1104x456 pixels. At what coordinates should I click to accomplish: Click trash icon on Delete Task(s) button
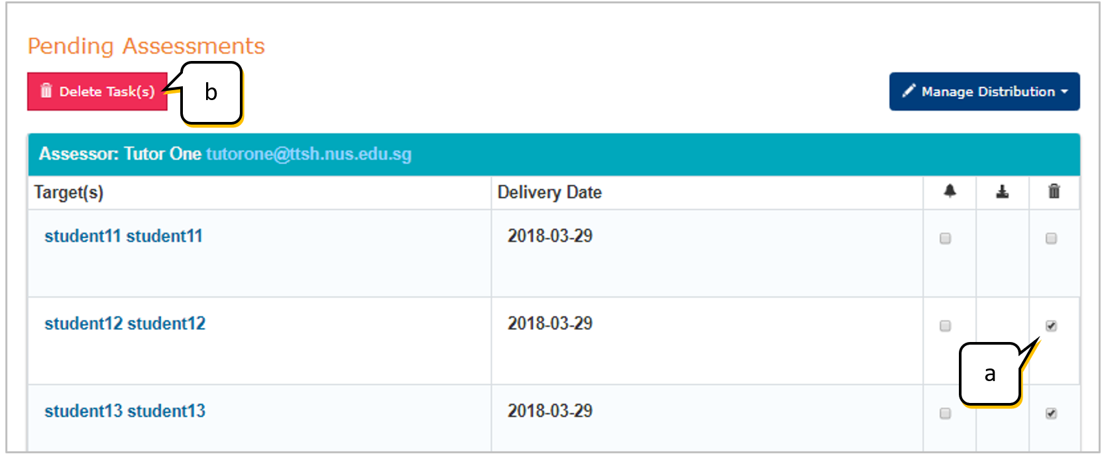click(46, 91)
